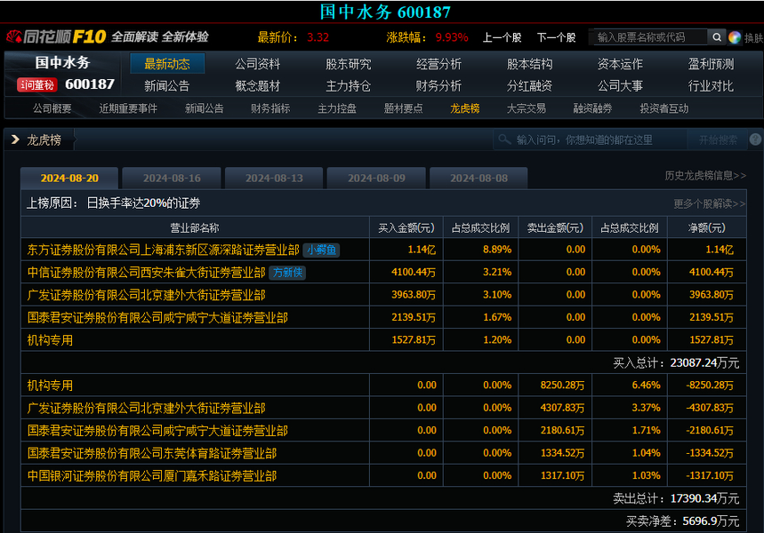
Task: Open the 概念题材 menu
Action: point(257,86)
